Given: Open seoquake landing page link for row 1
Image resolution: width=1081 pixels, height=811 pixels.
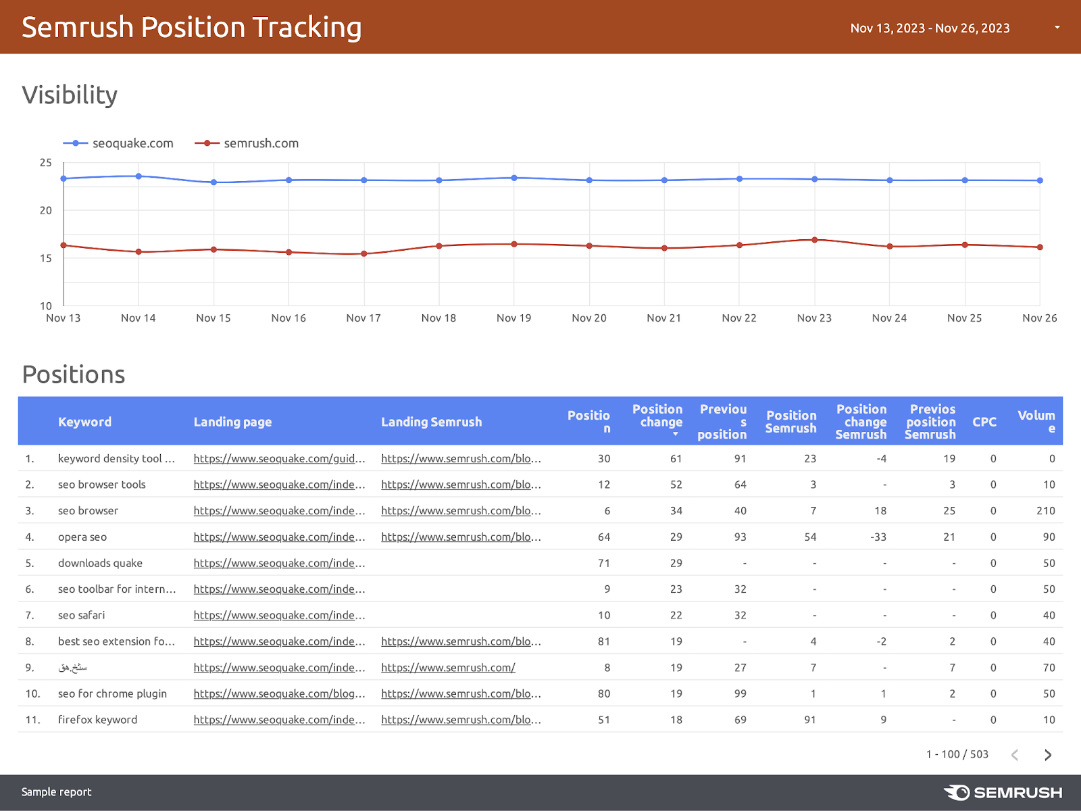Looking at the screenshot, I should tap(279, 459).
